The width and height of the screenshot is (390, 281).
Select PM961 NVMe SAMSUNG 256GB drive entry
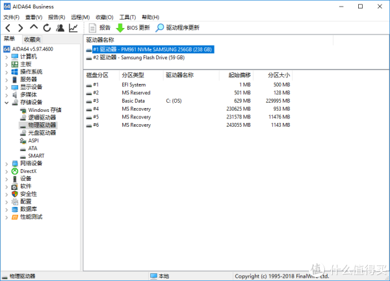point(150,49)
